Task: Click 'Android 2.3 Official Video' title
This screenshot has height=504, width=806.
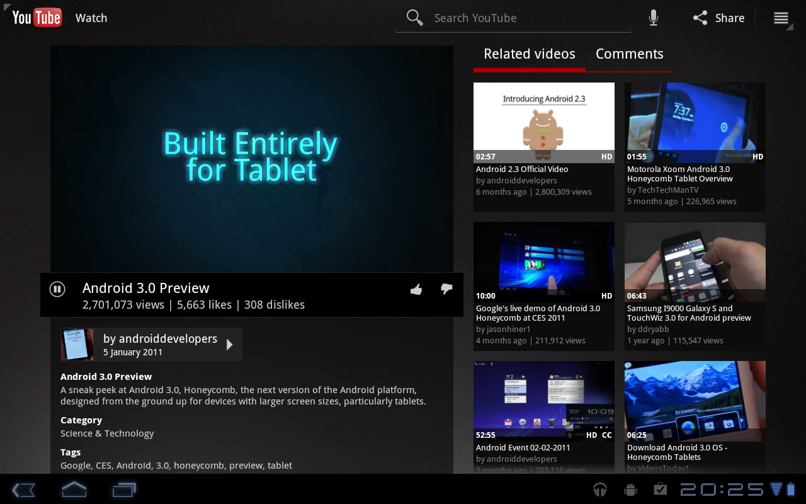Action: click(x=522, y=169)
